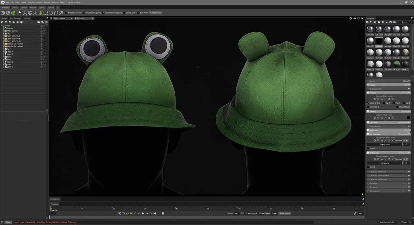Expand the Terry With Vest folder

(x=3, y=36)
